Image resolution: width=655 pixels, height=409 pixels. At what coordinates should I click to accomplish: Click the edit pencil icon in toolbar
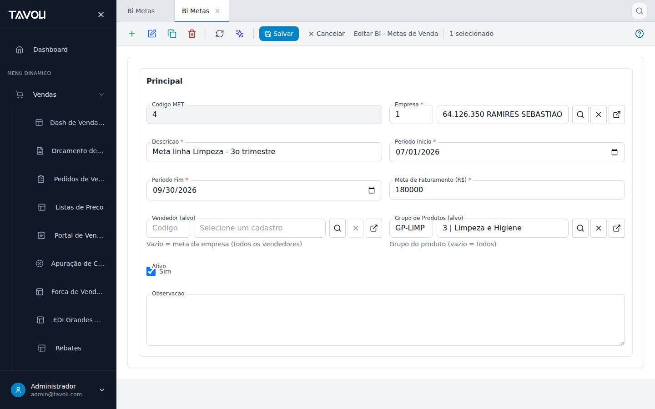pyautogui.click(x=152, y=34)
